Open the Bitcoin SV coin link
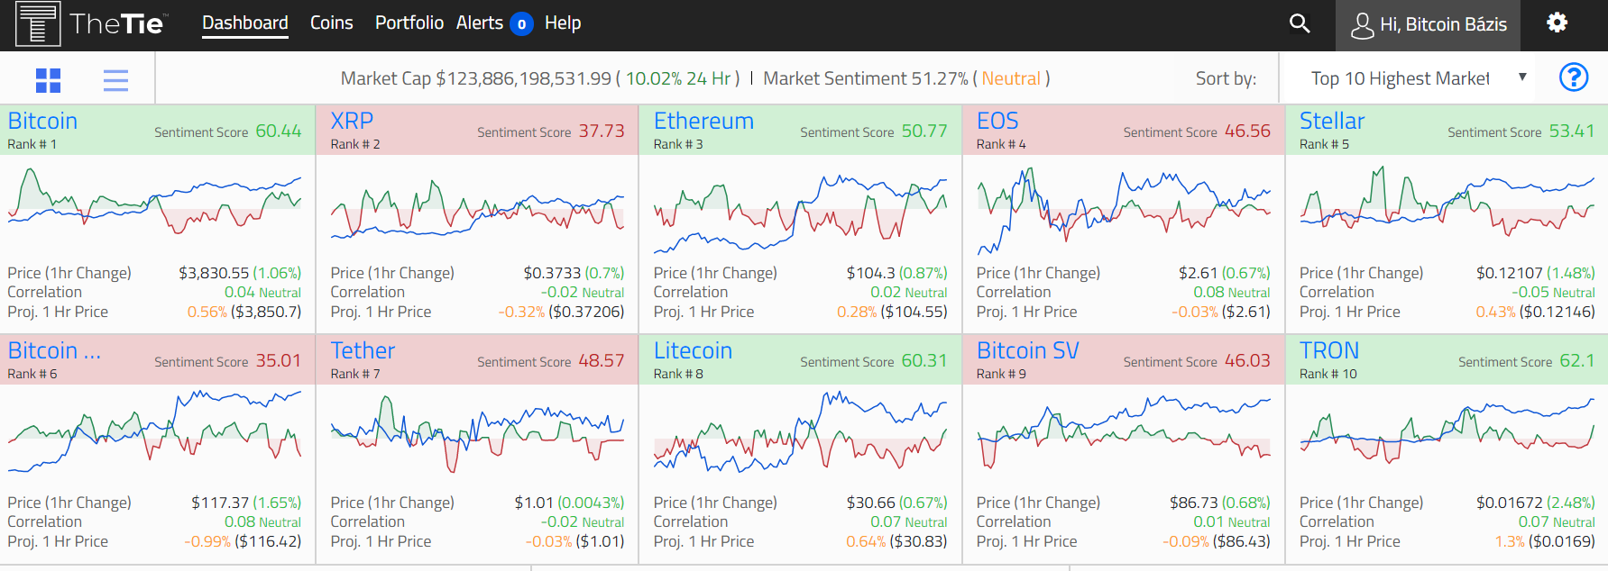Image resolution: width=1608 pixels, height=571 pixels. coord(1027,350)
